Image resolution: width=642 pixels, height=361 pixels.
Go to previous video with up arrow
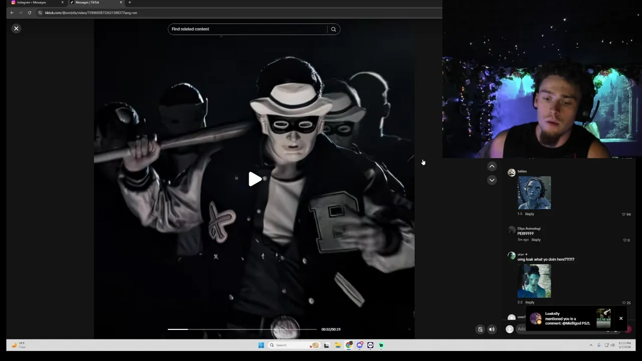[x=492, y=166]
